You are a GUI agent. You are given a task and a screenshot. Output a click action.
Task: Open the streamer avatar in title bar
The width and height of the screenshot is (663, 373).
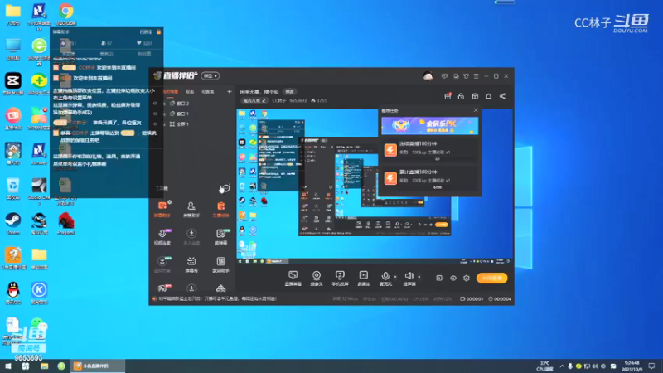(428, 76)
